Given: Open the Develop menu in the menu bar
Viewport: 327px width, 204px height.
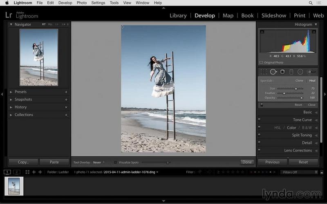Looking at the screenshot, I should 65,3.
